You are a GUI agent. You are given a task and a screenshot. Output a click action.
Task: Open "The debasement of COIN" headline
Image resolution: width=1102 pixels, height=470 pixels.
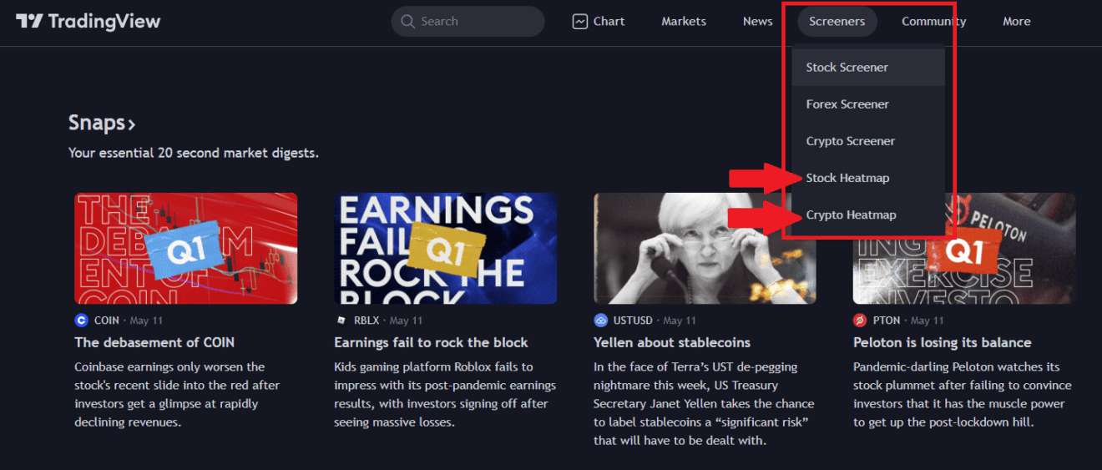coord(154,342)
